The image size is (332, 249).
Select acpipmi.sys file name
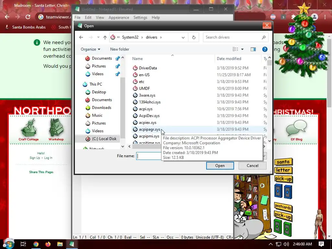(149, 136)
